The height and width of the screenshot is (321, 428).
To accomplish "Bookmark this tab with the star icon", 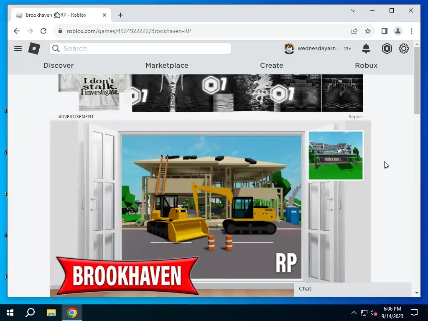I will (368, 31).
